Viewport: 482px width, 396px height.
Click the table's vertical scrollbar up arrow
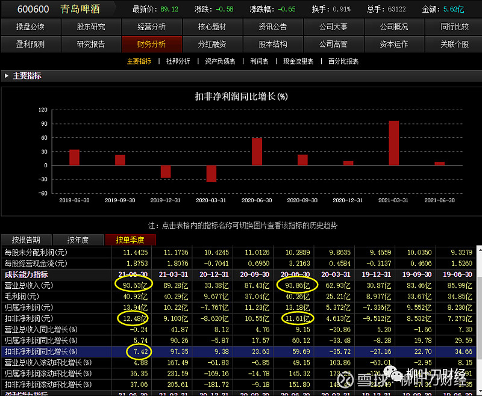point(479,249)
